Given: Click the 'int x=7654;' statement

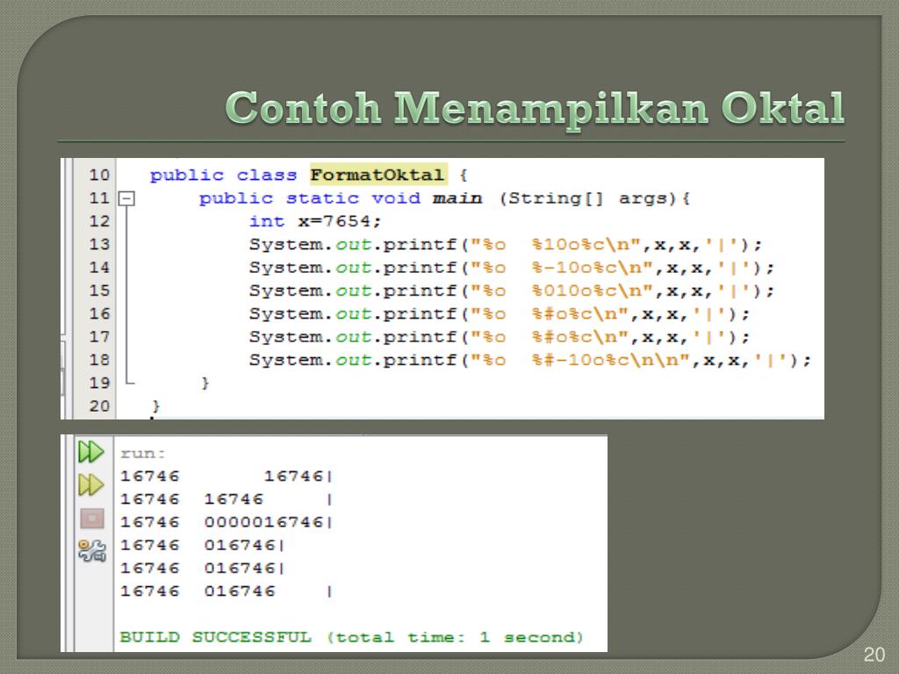Looking at the screenshot, I should click(315, 221).
